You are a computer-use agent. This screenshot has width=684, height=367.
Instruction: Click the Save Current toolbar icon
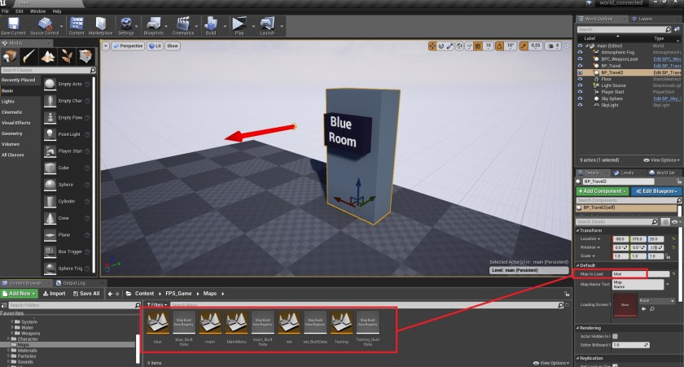coord(13,26)
